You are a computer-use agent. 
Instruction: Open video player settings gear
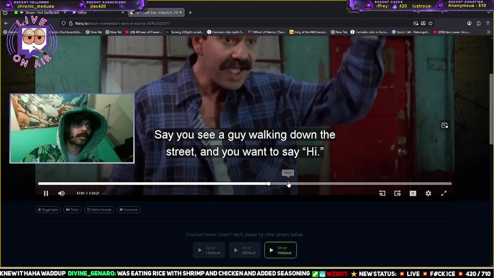coord(428,193)
